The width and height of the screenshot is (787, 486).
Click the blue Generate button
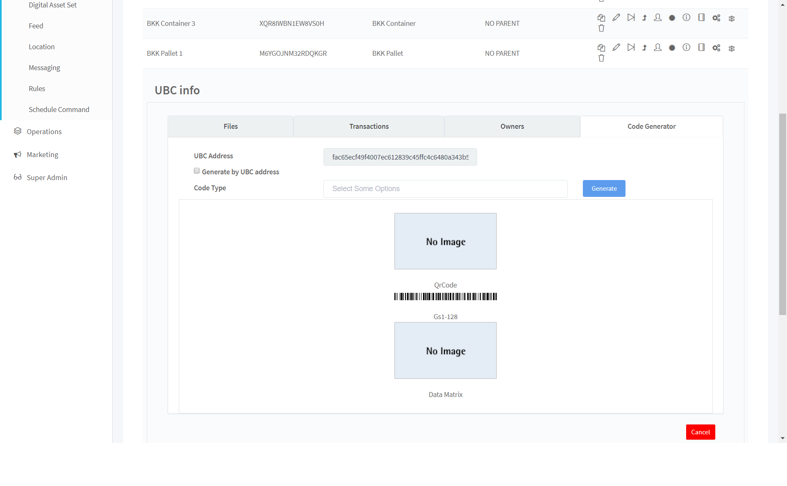[x=604, y=189]
